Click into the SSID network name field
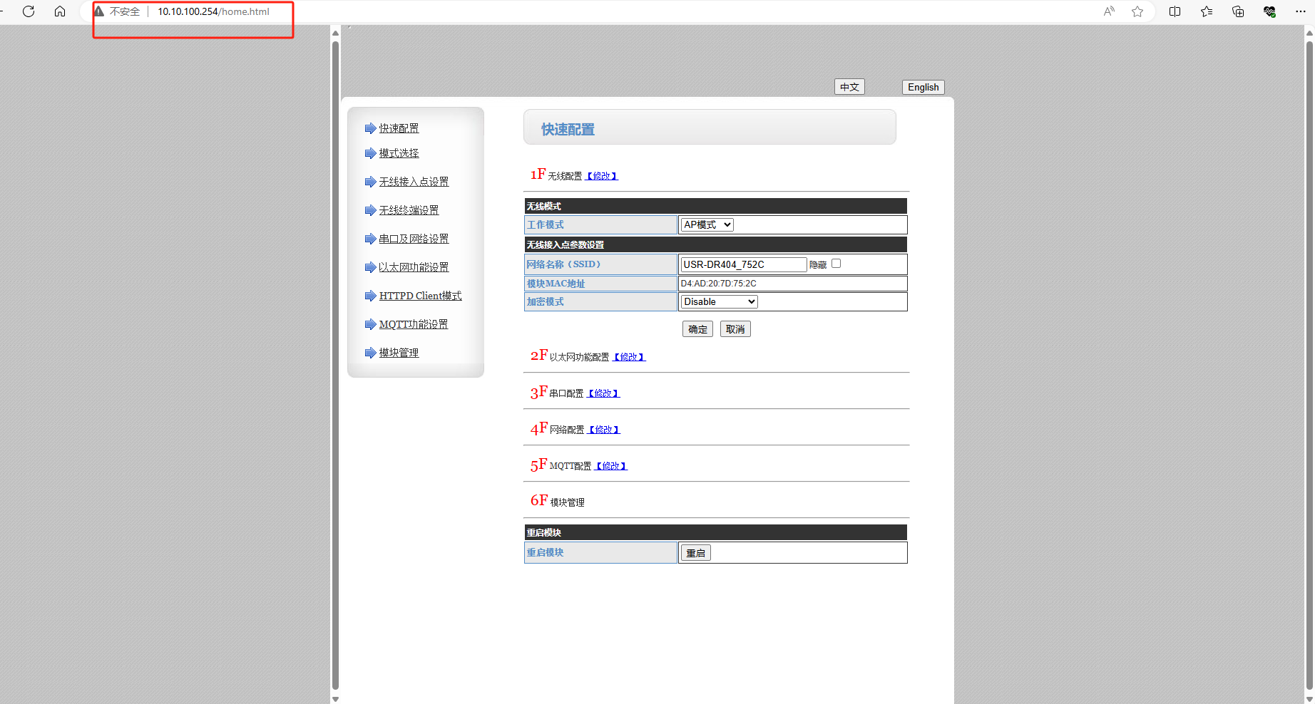 (x=743, y=264)
